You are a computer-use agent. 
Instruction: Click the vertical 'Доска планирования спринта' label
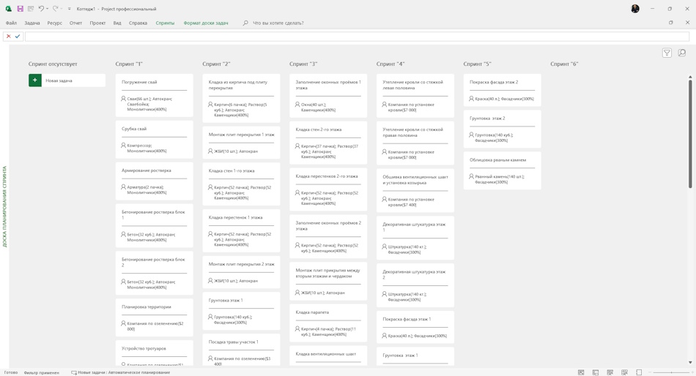(5, 206)
